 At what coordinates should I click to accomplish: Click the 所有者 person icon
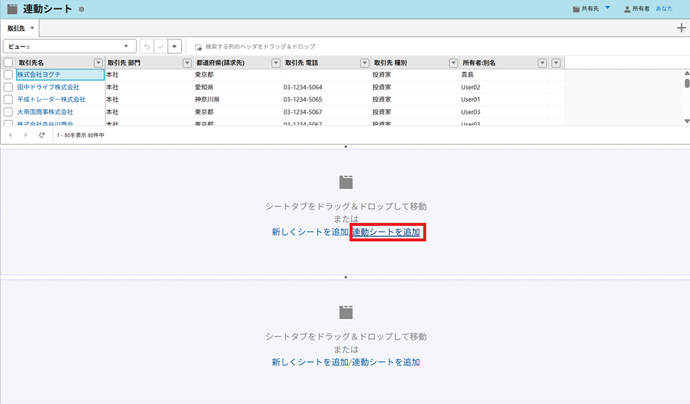[627, 9]
